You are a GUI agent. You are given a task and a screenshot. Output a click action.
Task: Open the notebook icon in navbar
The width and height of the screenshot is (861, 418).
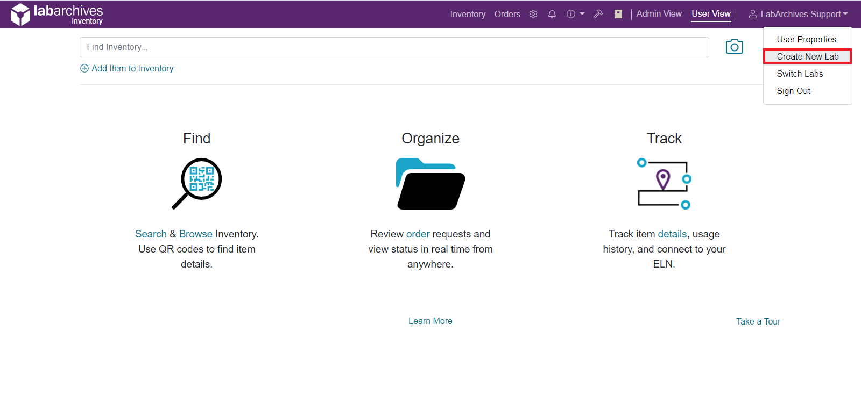(618, 15)
